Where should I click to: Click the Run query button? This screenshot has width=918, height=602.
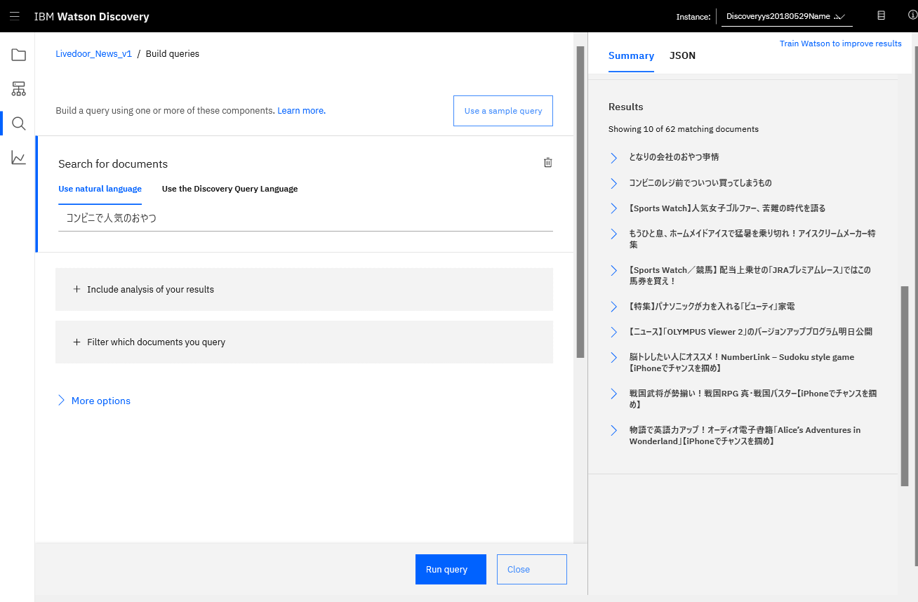(x=451, y=569)
